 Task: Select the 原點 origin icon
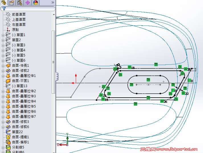pos(8,30)
